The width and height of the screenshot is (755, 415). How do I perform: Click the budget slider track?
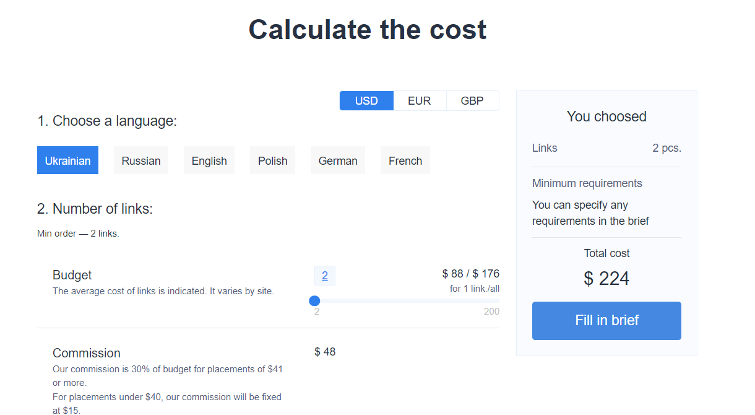coord(408,301)
